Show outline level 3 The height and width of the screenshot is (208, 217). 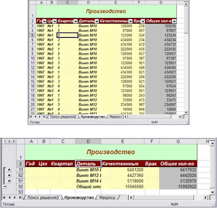(13, 141)
